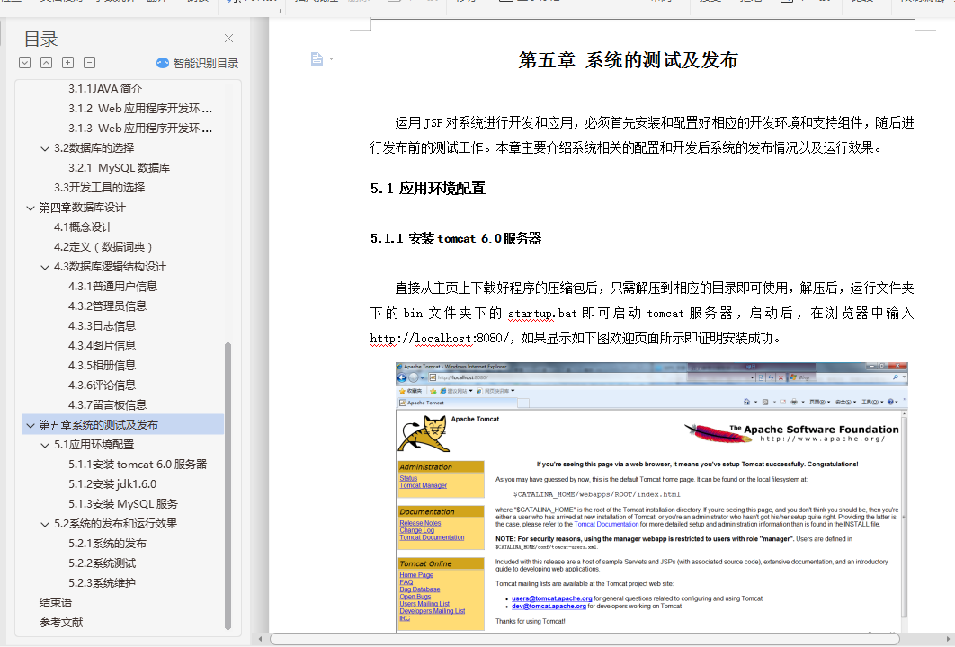Jump to 5.1.2安装 jdk1.6.0
Viewport: 955px width, 647px height.
tap(112, 484)
